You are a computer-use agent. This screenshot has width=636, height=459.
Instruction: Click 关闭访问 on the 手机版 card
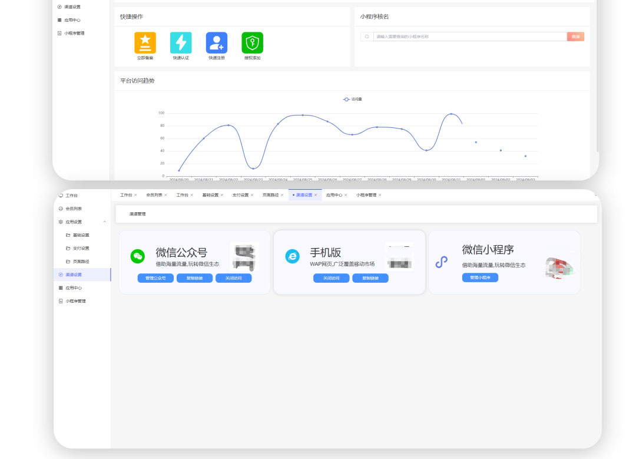click(331, 278)
